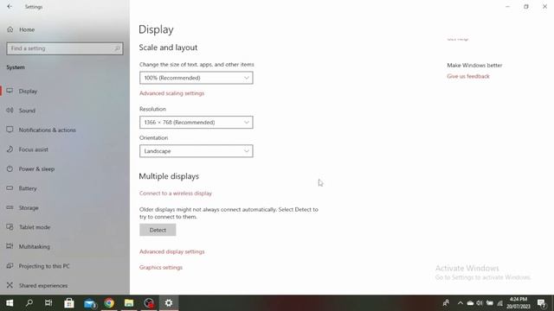This screenshot has height=311, width=554.
Task: Click the Settings gear on taskbar
Action: [x=169, y=303]
